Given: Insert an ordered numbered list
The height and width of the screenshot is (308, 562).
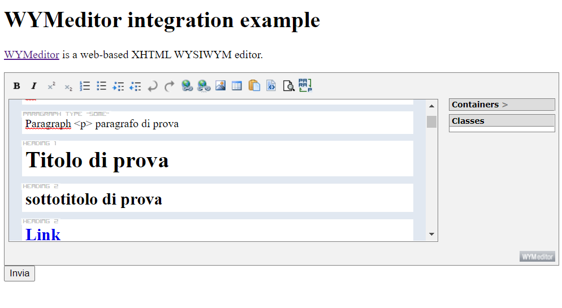Looking at the screenshot, I should 85,86.
